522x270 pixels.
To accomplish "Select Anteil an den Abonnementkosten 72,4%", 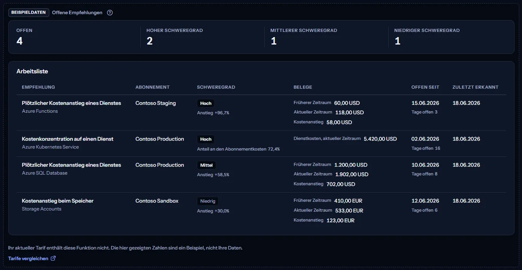I will tap(238, 149).
